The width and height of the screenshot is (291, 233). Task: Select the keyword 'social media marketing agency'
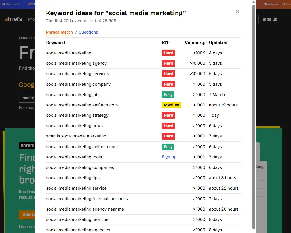pyautogui.click(x=77, y=63)
